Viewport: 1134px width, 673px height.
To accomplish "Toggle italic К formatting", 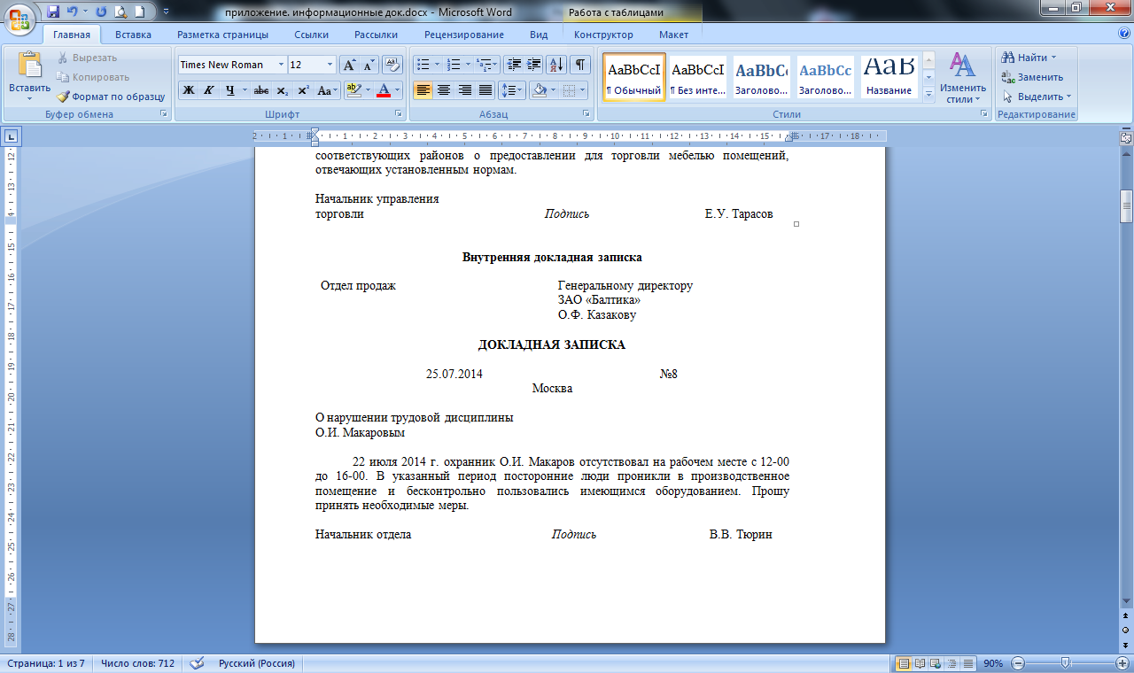I will [209, 90].
